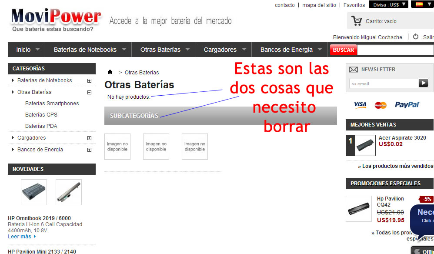Open Hp Pavilion CQ42 promotion thumbnail
Screen dimensions: 434x254
(359, 209)
